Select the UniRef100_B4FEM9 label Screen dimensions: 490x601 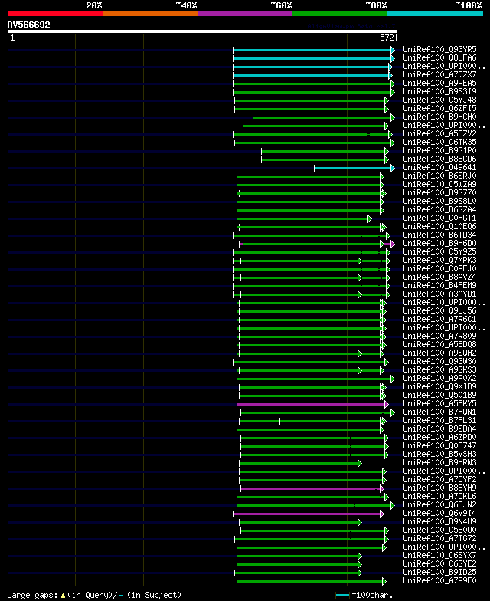pyautogui.click(x=439, y=285)
